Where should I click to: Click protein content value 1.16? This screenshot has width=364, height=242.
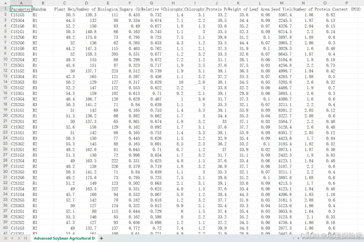click(325, 194)
